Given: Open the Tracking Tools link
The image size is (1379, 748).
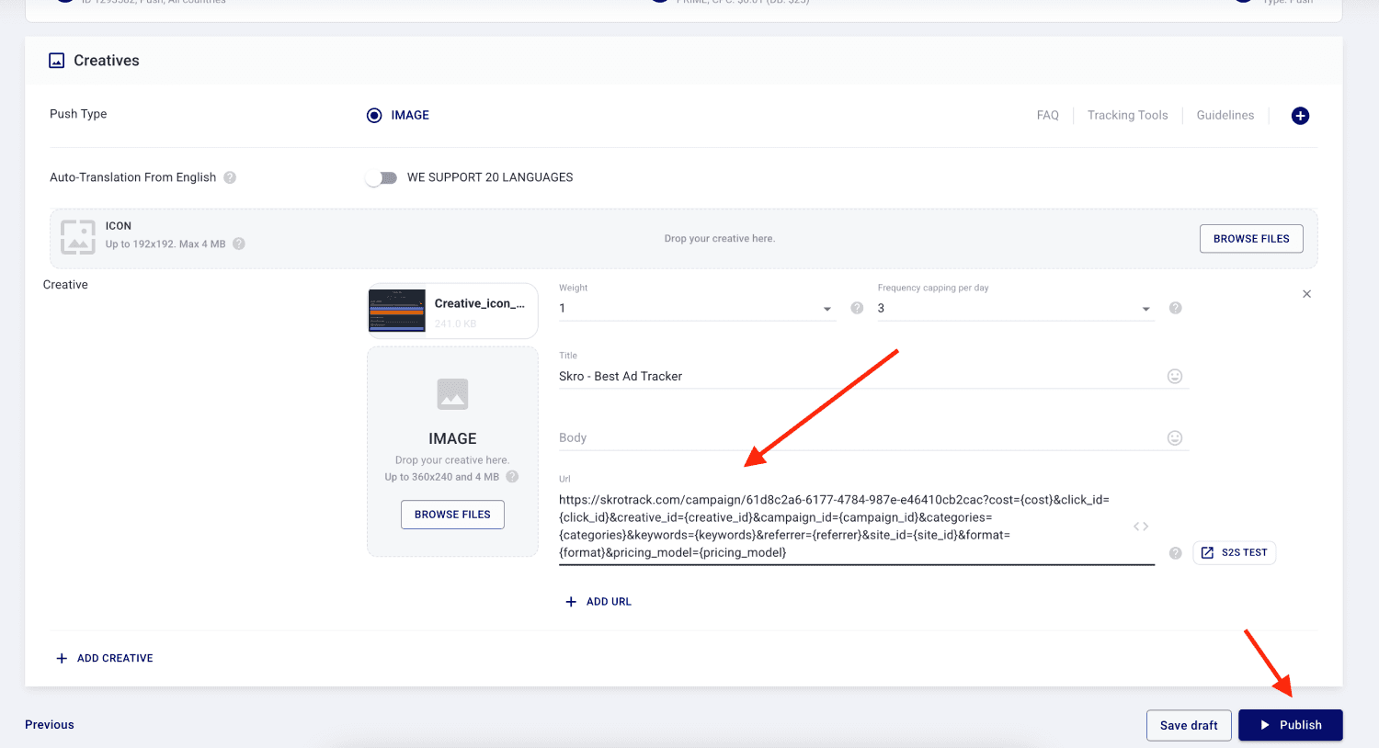Looking at the screenshot, I should tap(1128, 116).
